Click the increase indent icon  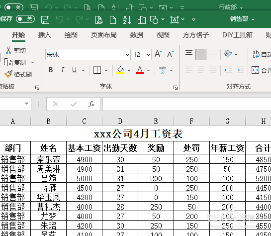[240, 70]
